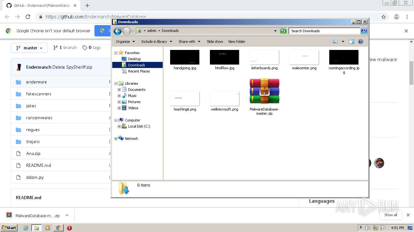This screenshot has width=414, height=232.
Task: Show the preview pane icon
Action: tap(352, 42)
